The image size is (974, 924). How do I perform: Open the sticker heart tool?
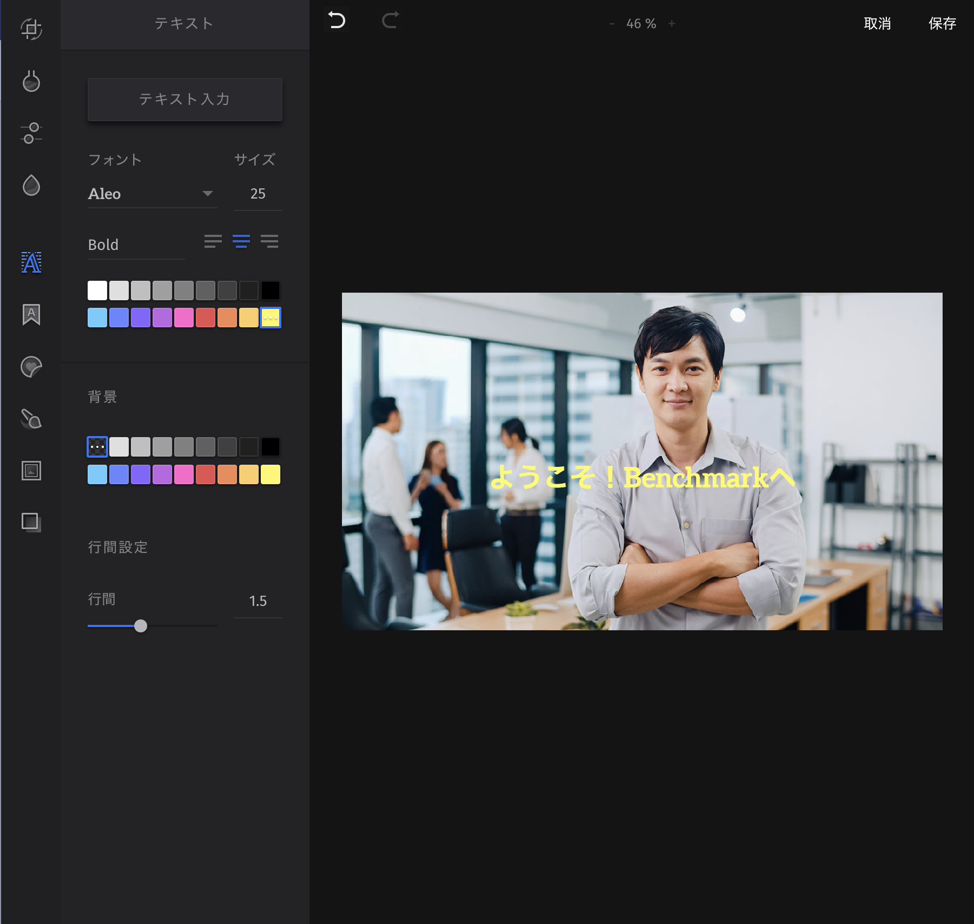coord(31,367)
